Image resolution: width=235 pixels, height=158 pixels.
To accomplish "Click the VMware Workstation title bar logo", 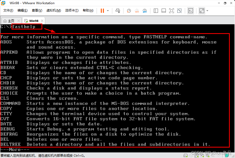I will tap(3, 3).
